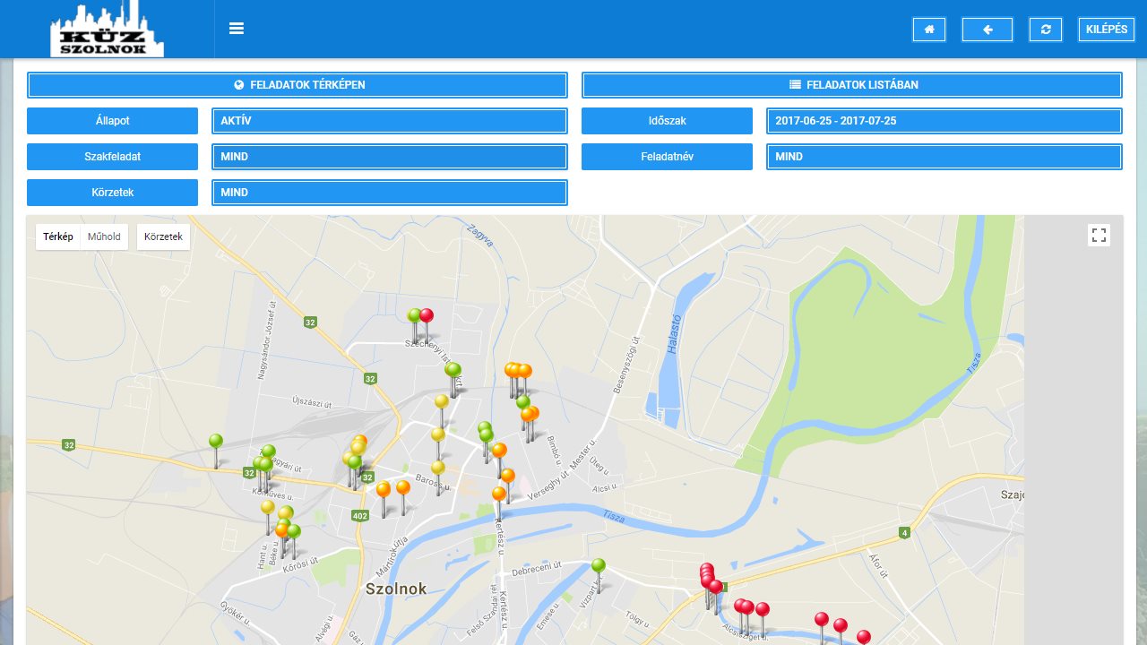Open the Állapot dropdown showing AKTÍV
The width and height of the screenshot is (1147, 645).
[x=389, y=121]
